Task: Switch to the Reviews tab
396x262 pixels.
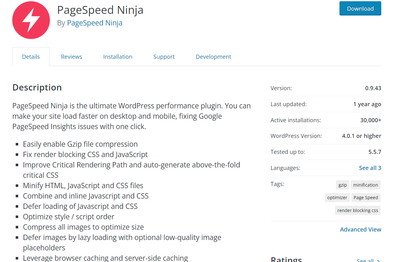Action: click(72, 57)
